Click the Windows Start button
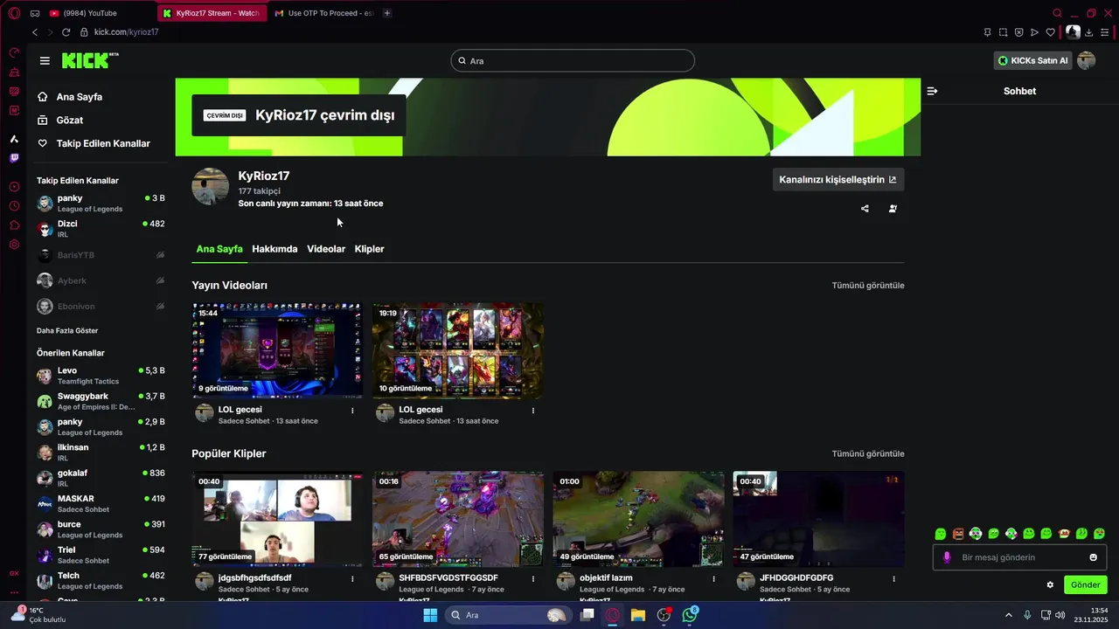 coord(430,615)
